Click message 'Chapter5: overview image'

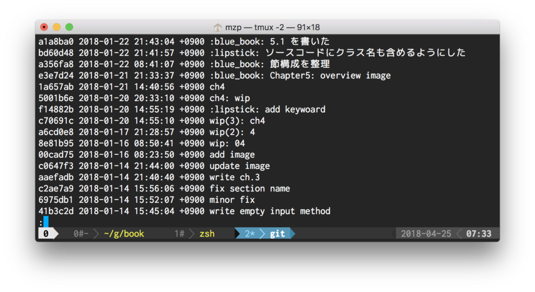(330, 76)
